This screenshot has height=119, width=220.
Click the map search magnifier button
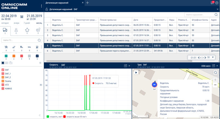coord(215,73)
